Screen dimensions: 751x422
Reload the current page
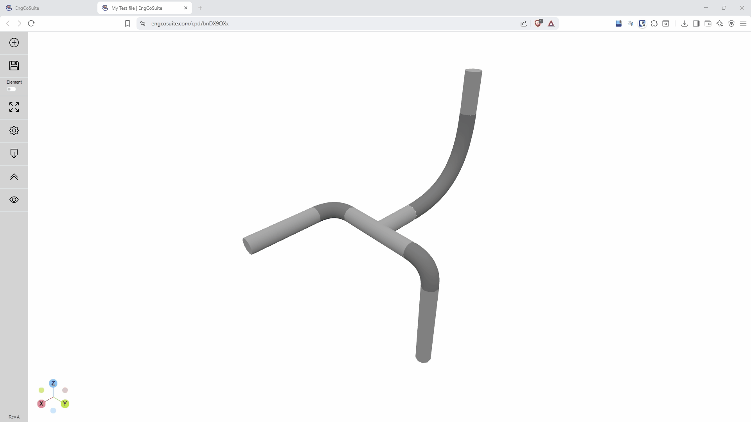point(31,23)
